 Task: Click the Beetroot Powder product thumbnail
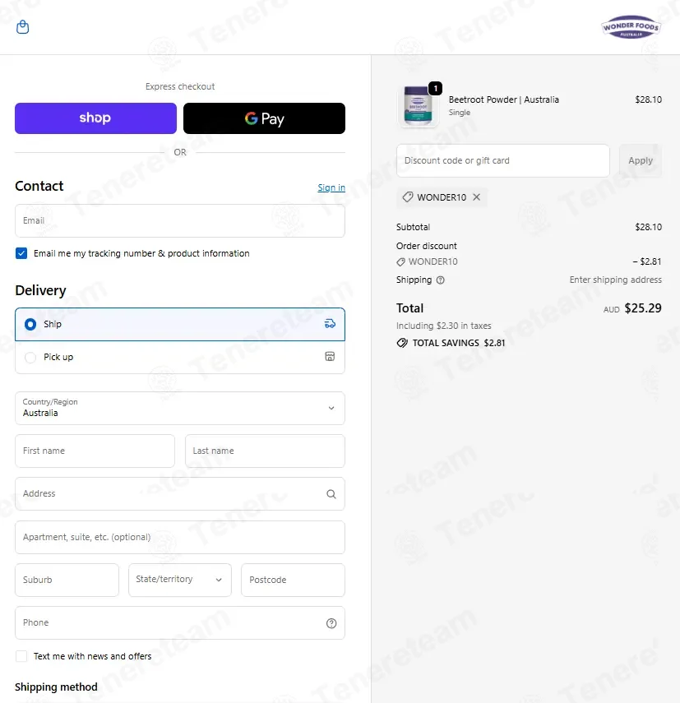pos(419,106)
